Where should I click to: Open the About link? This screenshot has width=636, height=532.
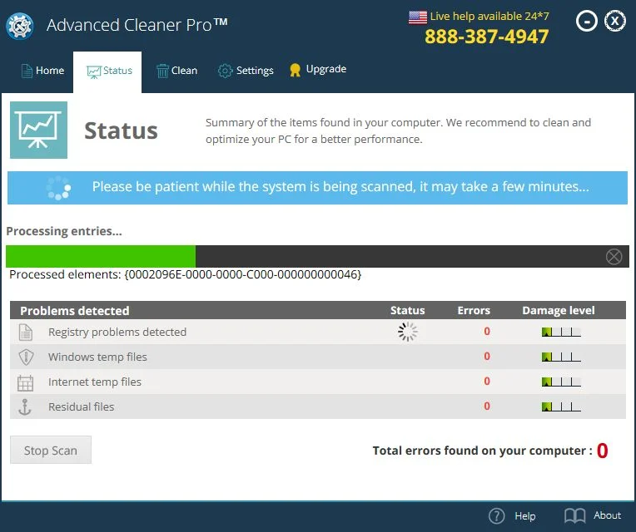pos(607,515)
